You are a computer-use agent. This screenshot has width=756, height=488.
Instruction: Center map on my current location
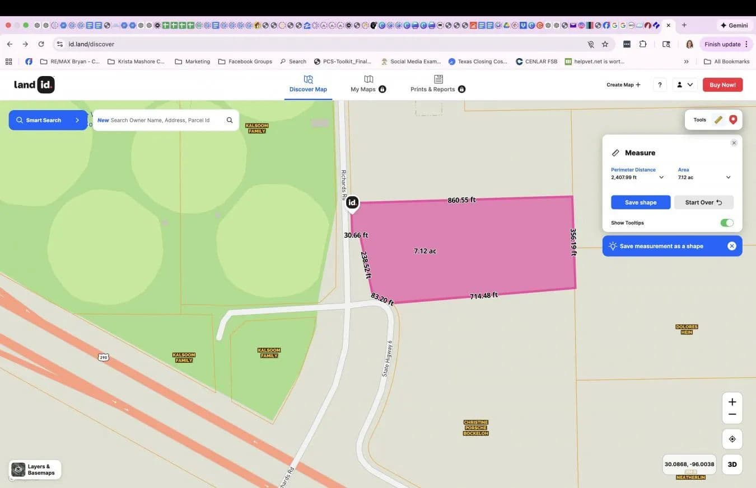732,439
